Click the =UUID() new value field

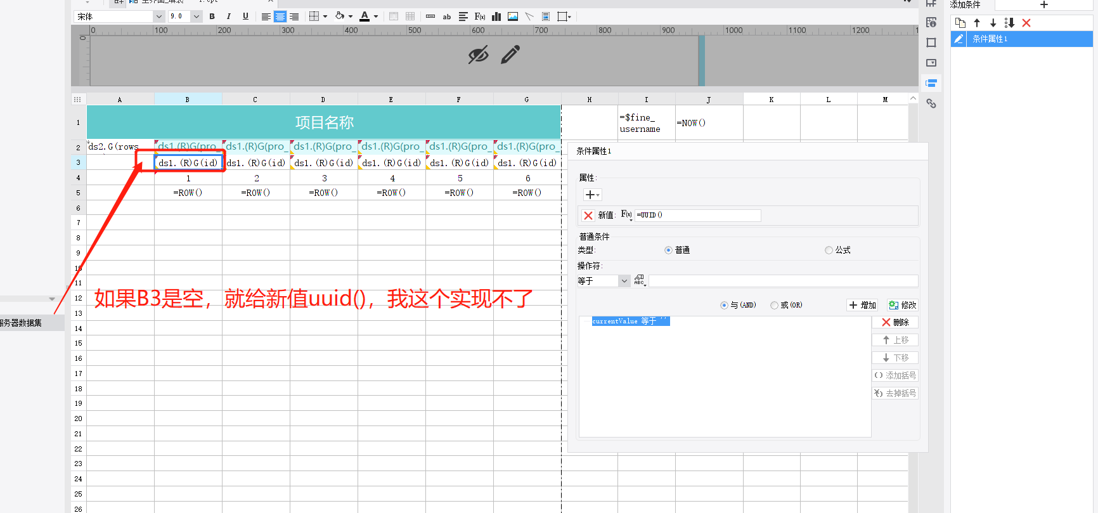point(697,215)
